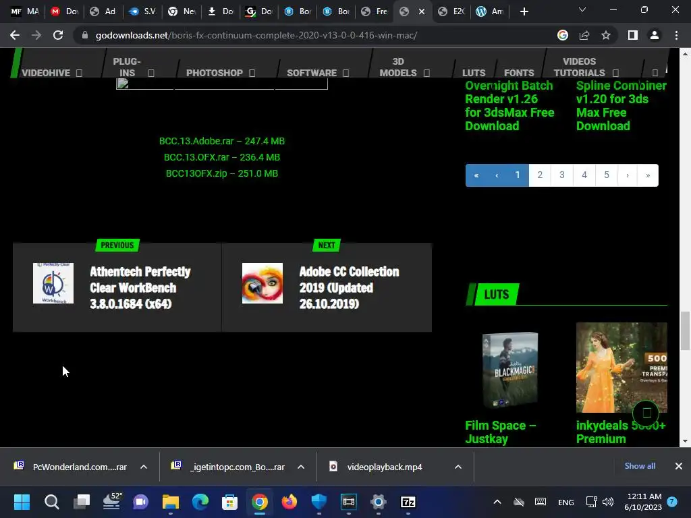Open File Explorer from the taskbar
Viewport: 691px width, 518px height.
coord(170,502)
